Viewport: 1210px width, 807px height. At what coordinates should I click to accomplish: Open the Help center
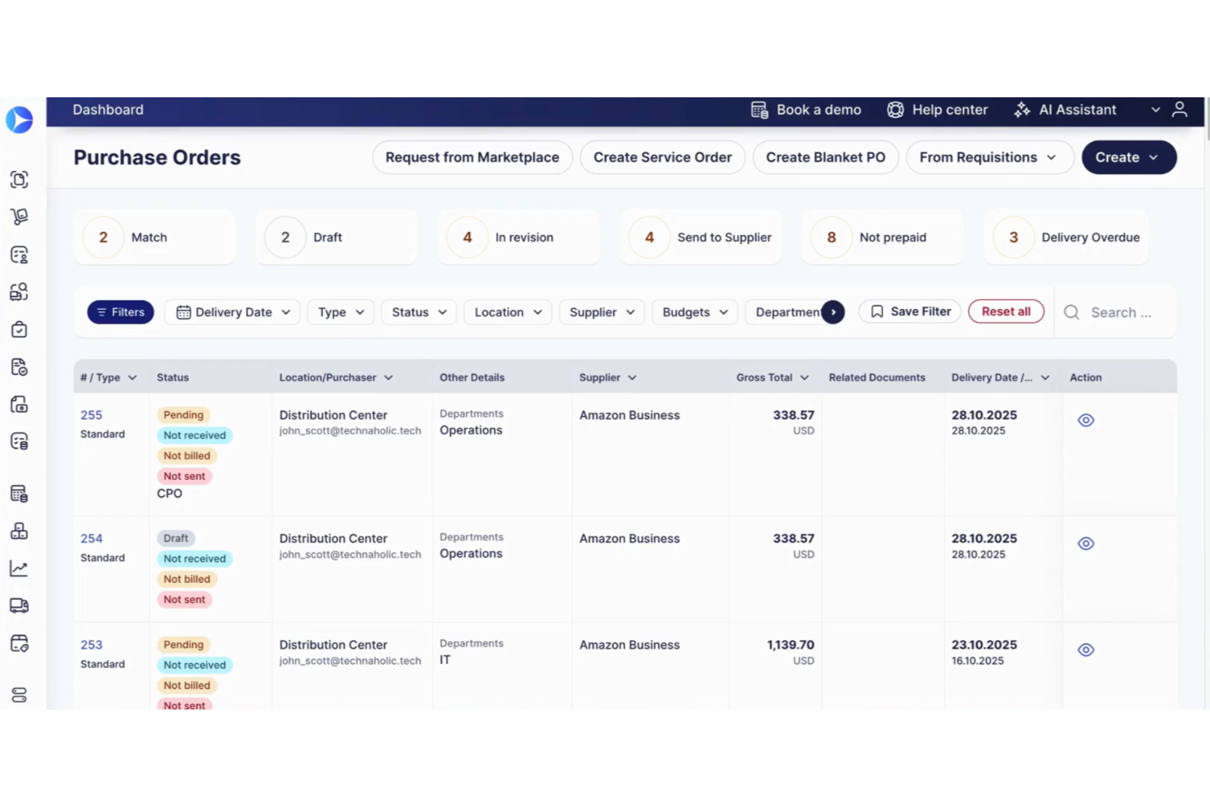click(x=937, y=110)
